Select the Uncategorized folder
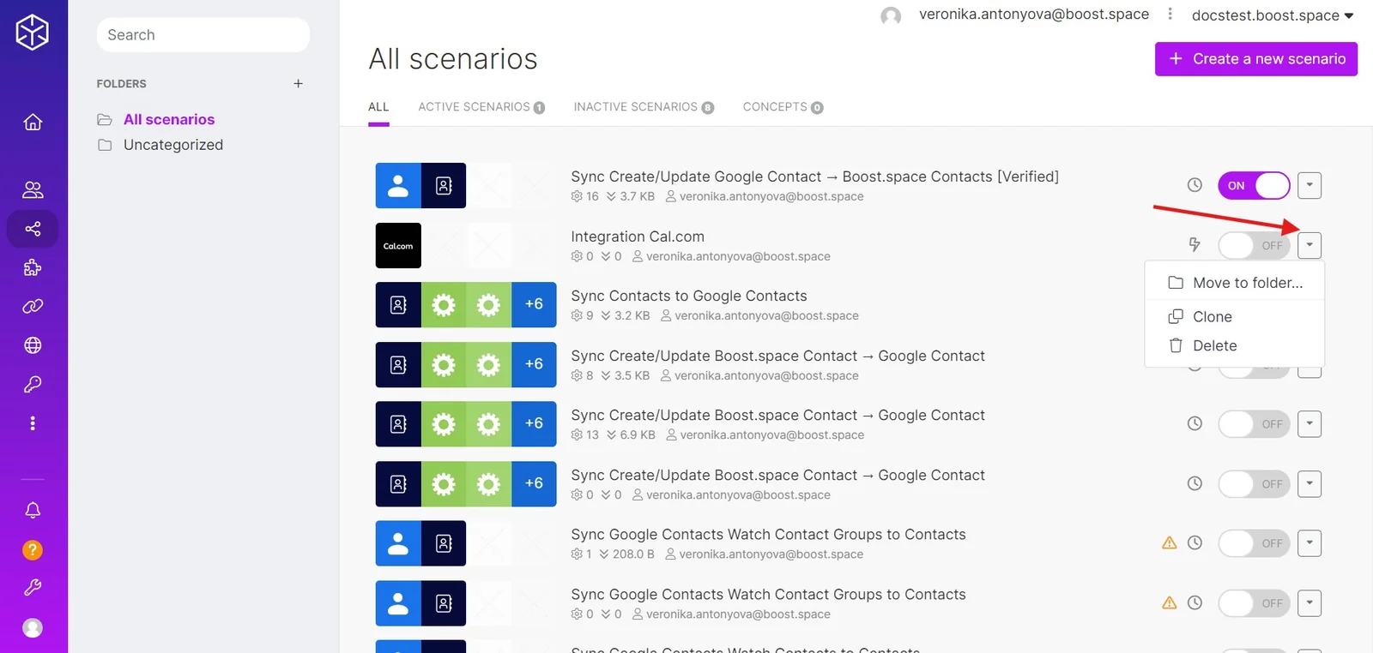1373x653 pixels. (173, 145)
